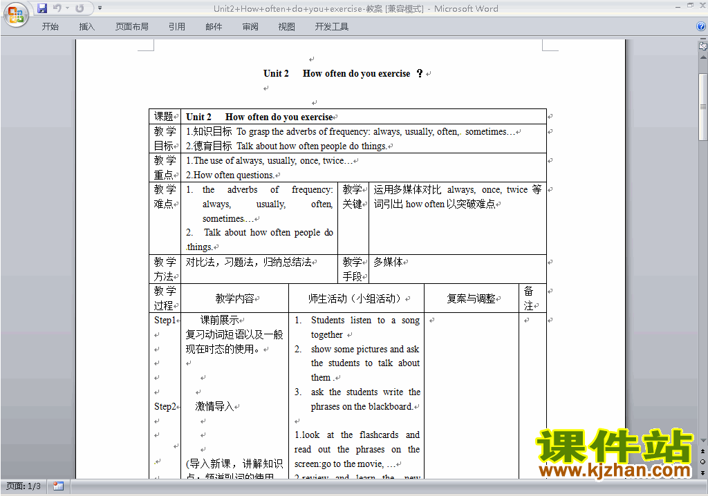Click 'show some pictures and ask' line
Viewport: 708px width, 496px height.
click(x=365, y=349)
